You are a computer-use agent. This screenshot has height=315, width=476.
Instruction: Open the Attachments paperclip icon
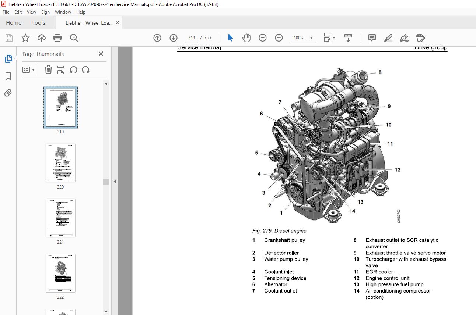(x=8, y=93)
